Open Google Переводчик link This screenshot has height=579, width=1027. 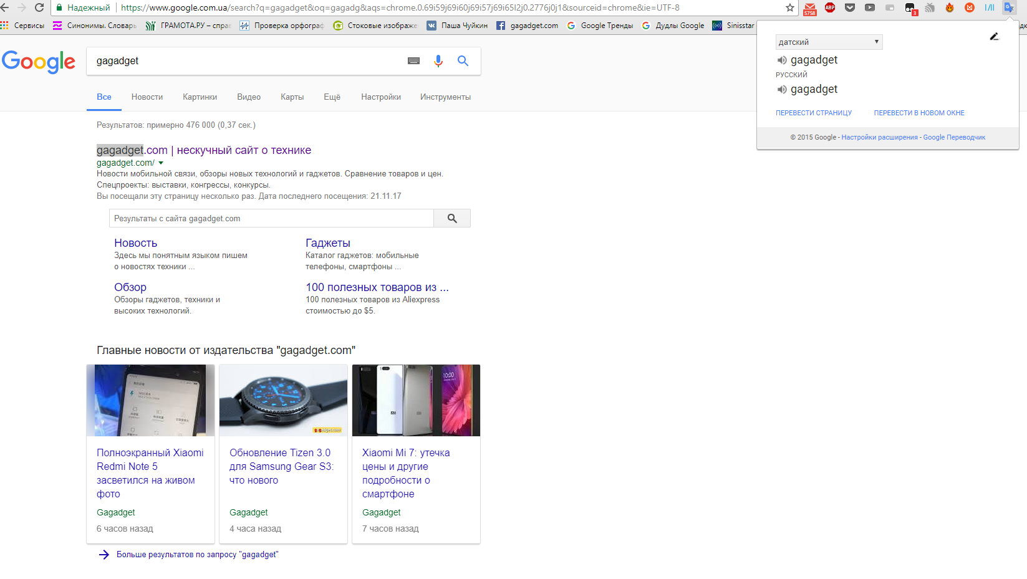954,137
